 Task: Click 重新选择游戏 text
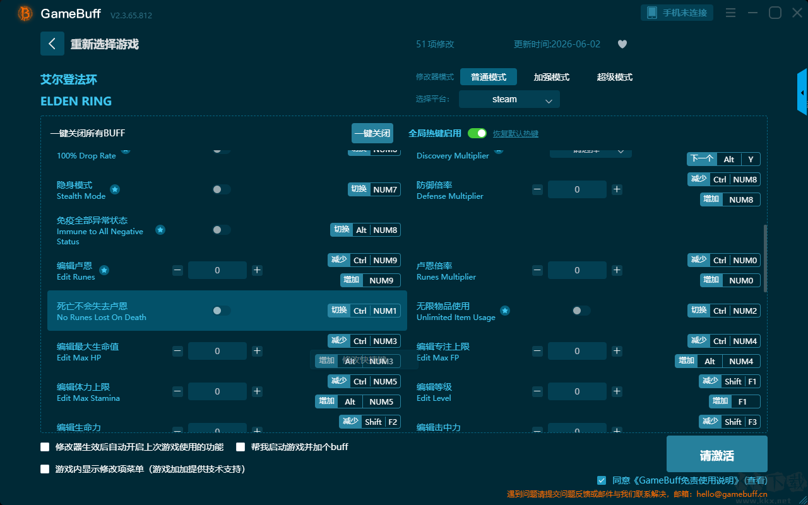click(x=105, y=44)
